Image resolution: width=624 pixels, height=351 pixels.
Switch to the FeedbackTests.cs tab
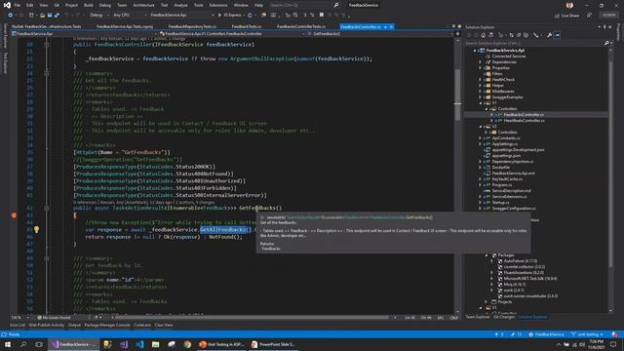(x=247, y=26)
